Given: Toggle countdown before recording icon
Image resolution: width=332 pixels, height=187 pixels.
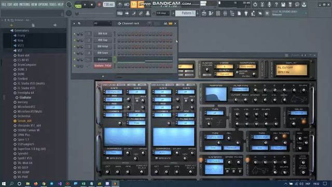Looking at the screenshot, I should [x=134, y=5].
